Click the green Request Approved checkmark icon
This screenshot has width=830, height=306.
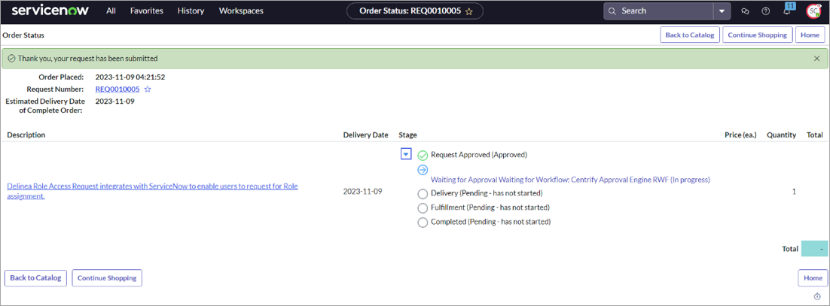(423, 156)
